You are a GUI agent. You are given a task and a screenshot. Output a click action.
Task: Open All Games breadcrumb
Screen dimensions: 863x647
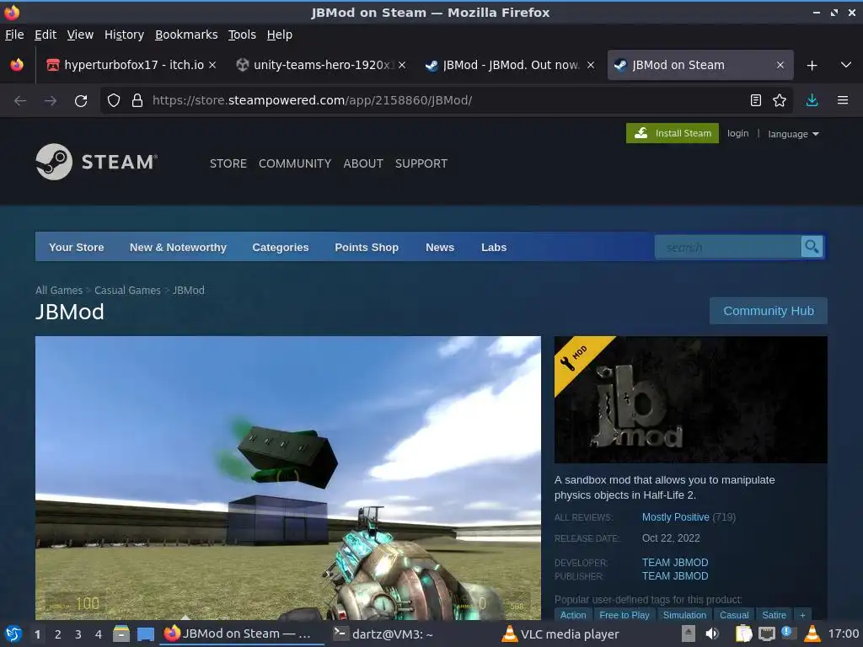[x=59, y=290]
